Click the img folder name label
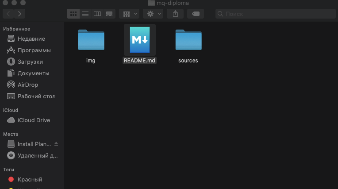The height and width of the screenshot is (189, 338). [x=91, y=60]
